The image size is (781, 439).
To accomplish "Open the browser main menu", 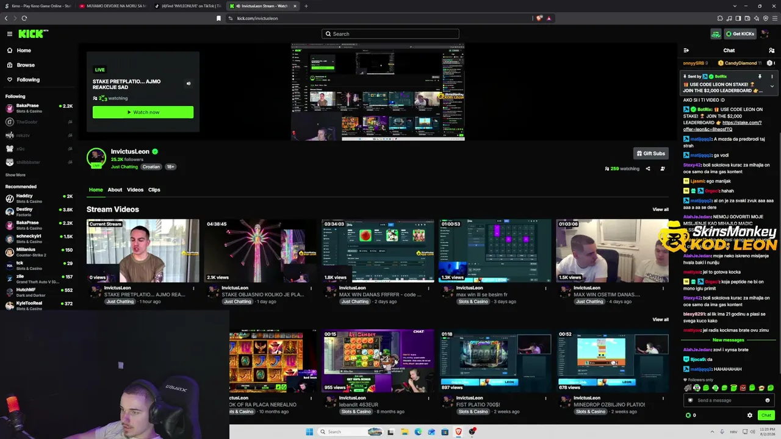I will click(x=775, y=18).
